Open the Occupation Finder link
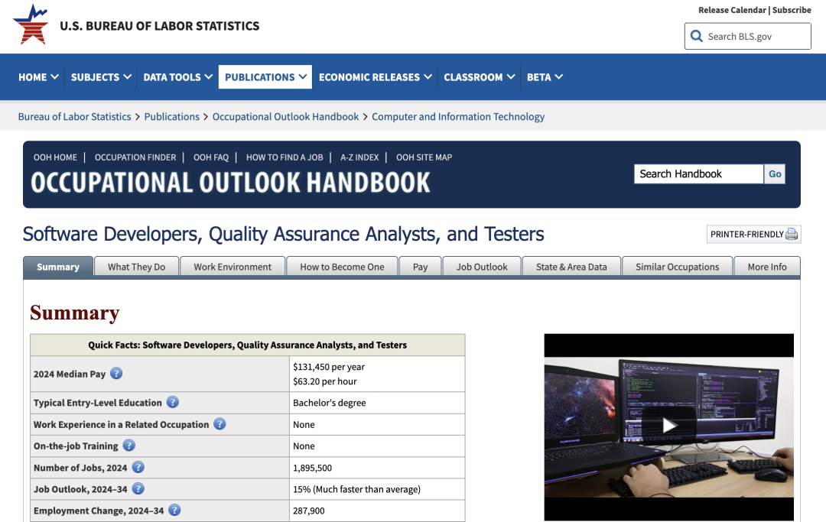The height and width of the screenshot is (522, 826). (135, 157)
